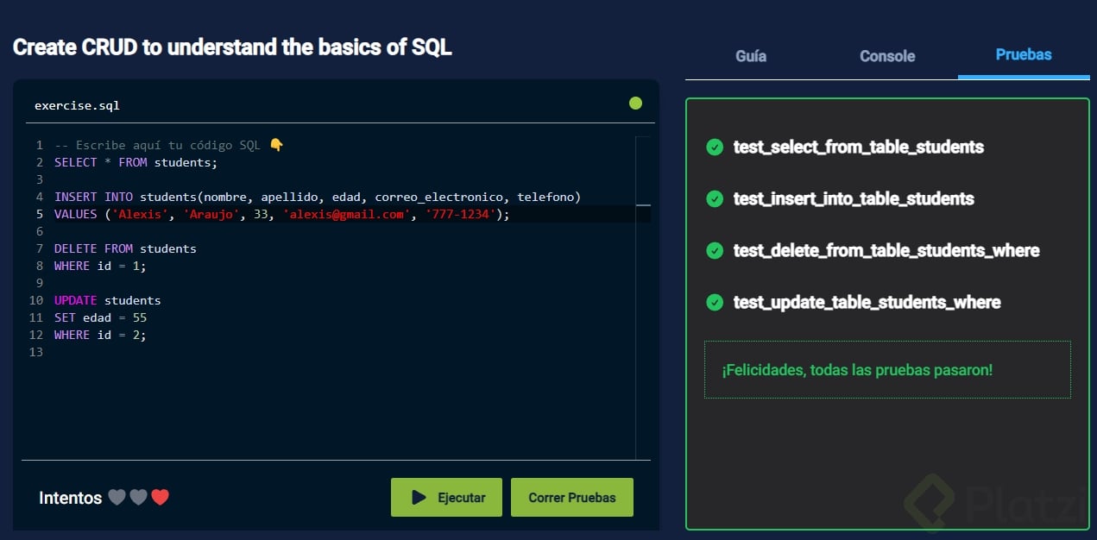Click green checkmark beside test_insert_into_table_students
Image resolution: width=1097 pixels, height=540 pixels.
pos(715,199)
